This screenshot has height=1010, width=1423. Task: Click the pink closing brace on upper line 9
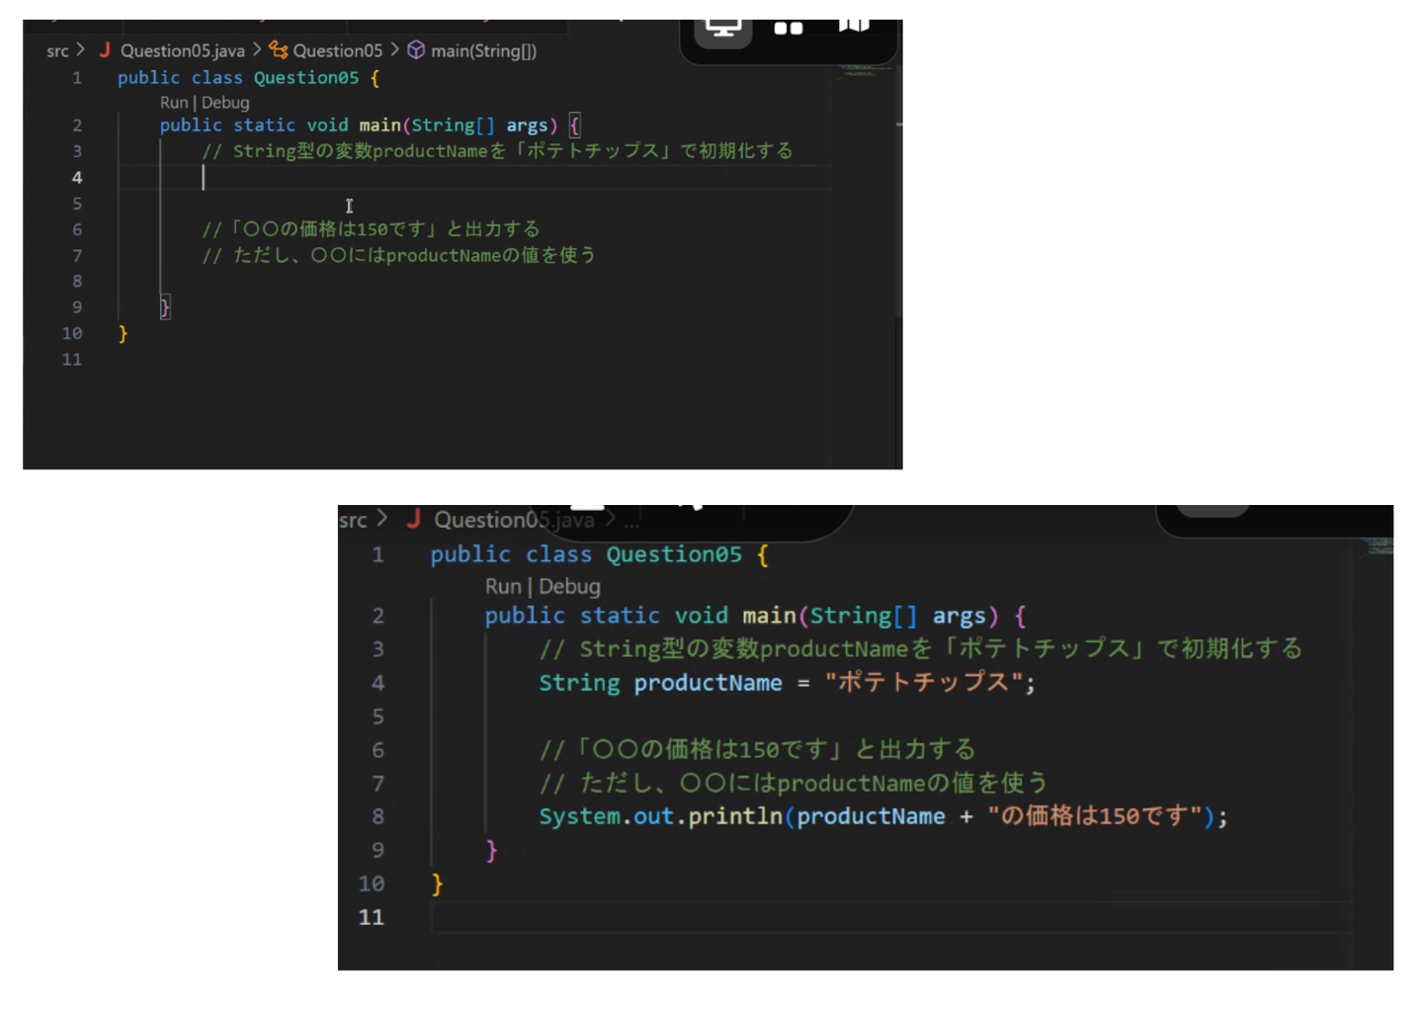[165, 307]
